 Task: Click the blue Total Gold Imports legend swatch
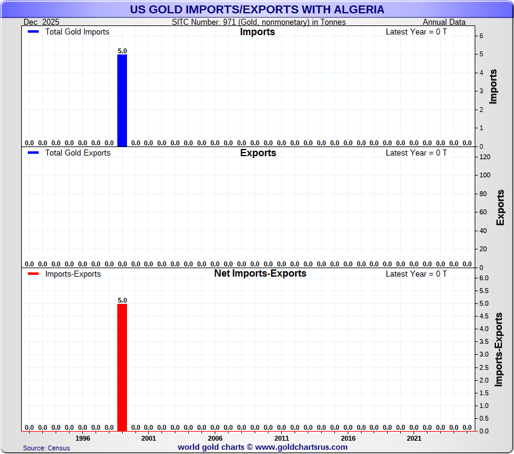coord(34,32)
